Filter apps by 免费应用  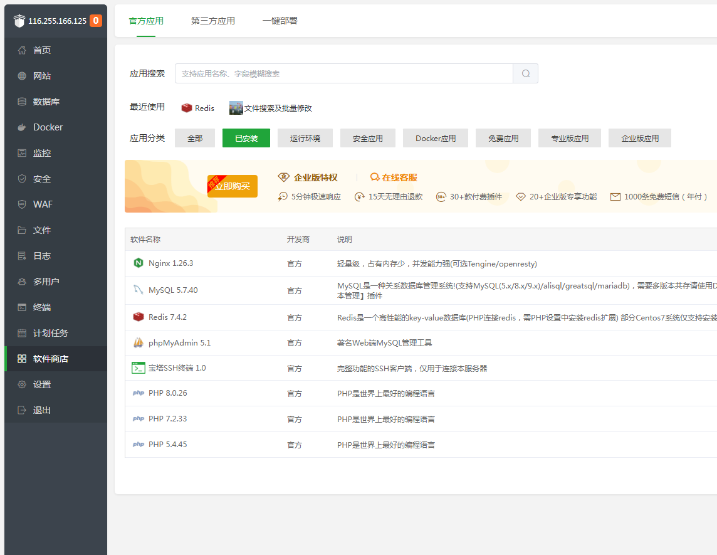[x=503, y=138]
